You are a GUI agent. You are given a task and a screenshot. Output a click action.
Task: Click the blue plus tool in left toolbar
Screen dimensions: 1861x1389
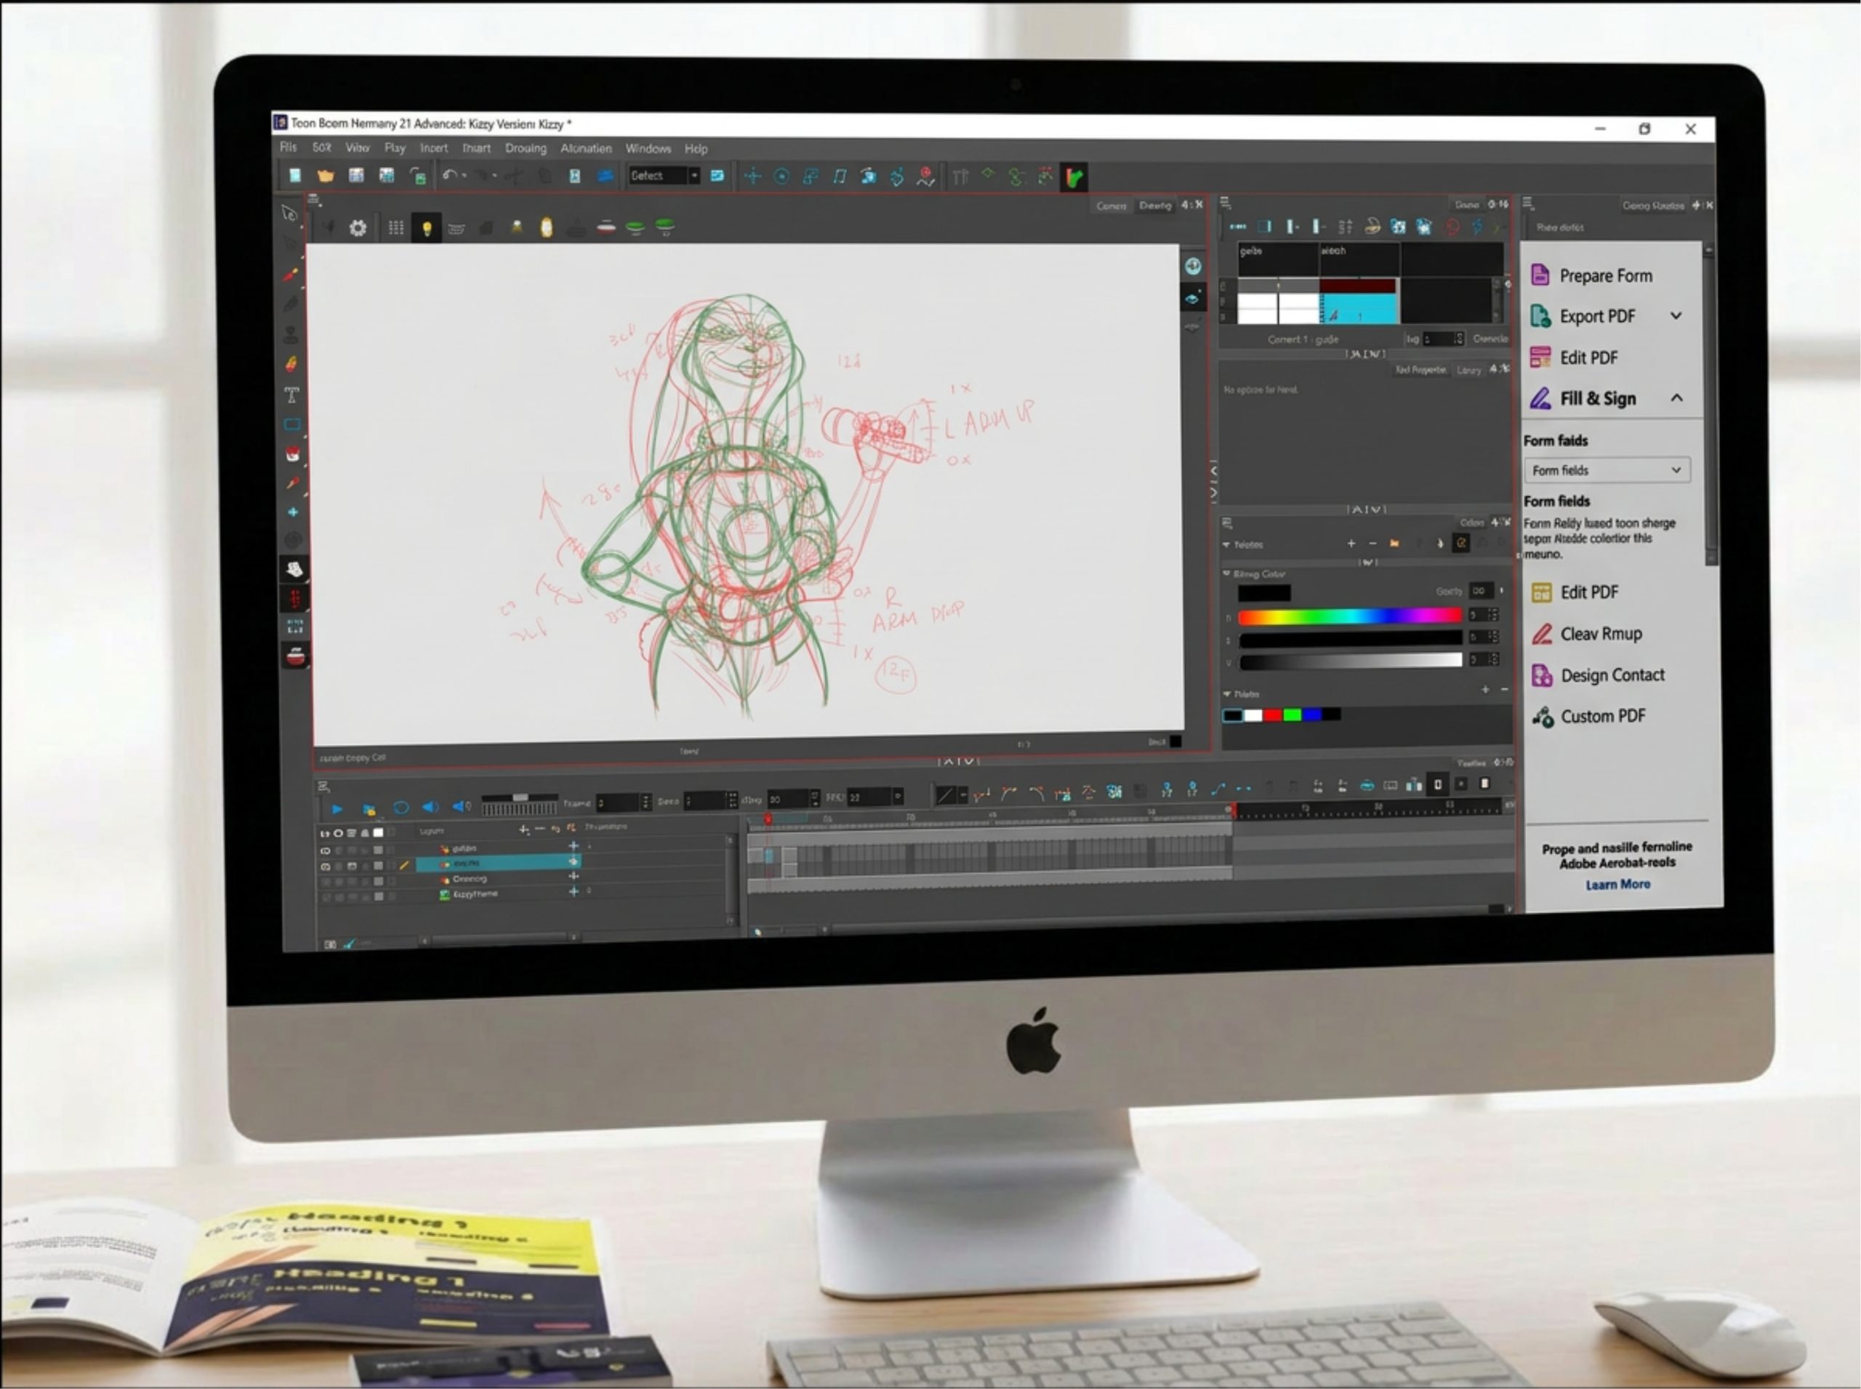pos(293,511)
